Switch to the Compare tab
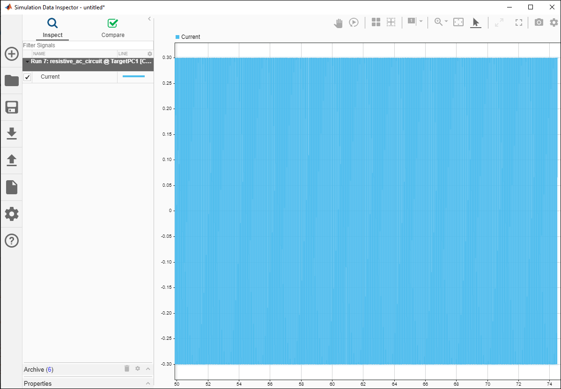This screenshot has width=561, height=389. pos(112,27)
